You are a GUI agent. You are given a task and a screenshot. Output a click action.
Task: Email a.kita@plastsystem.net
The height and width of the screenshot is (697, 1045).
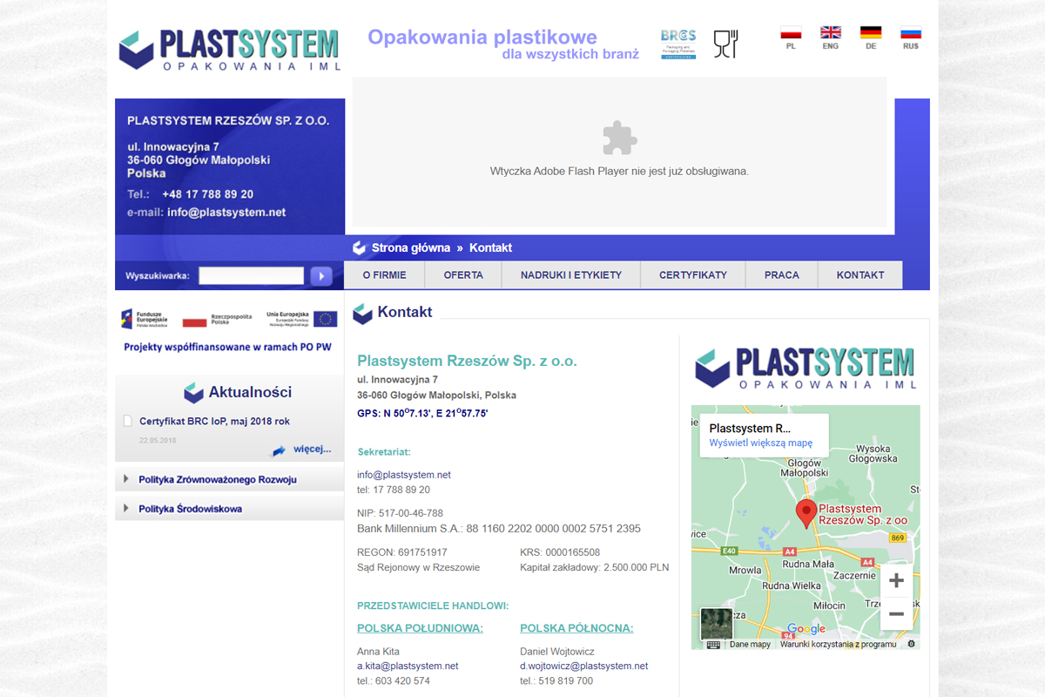tap(408, 667)
